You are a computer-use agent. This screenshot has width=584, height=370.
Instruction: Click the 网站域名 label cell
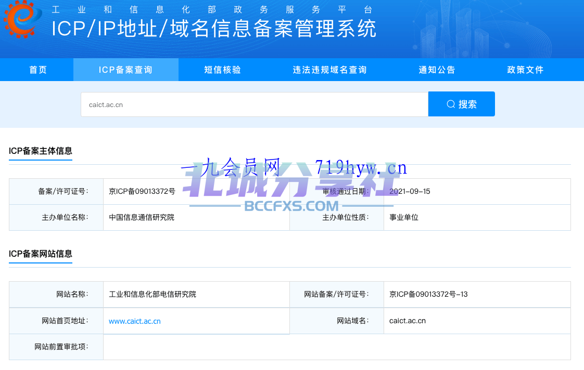[x=337, y=321]
